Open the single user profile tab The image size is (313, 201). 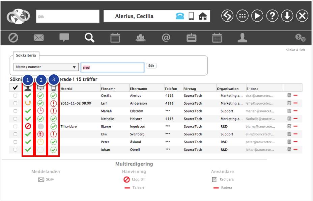point(242,38)
